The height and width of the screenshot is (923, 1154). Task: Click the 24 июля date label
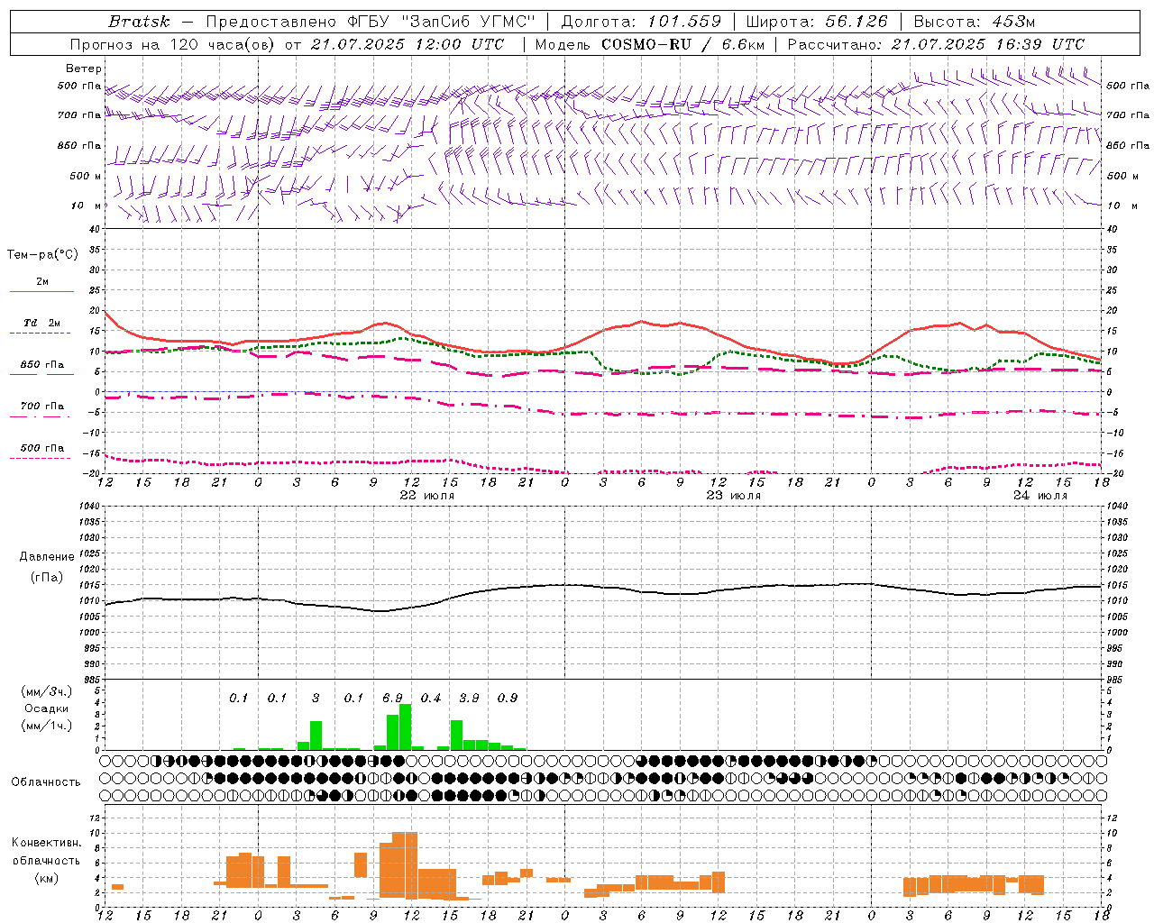(x=1040, y=496)
